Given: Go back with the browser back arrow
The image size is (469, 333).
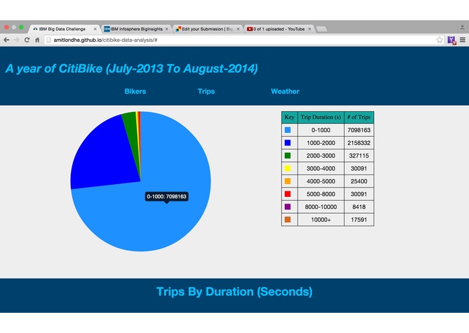Looking at the screenshot, I should pos(7,40).
